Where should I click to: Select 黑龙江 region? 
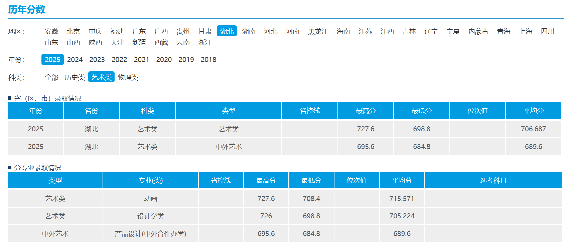pos(318,31)
